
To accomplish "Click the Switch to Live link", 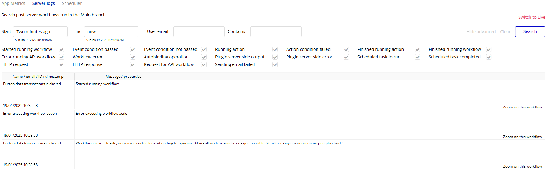I will [x=531, y=17].
